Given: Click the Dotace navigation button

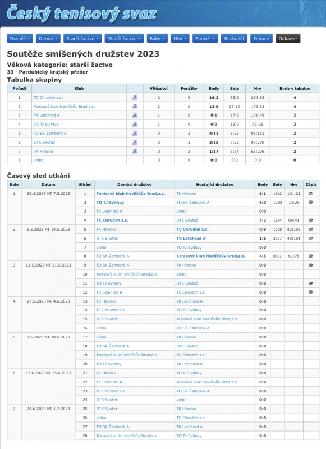Looking at the screenshot, I should (261, 39).
